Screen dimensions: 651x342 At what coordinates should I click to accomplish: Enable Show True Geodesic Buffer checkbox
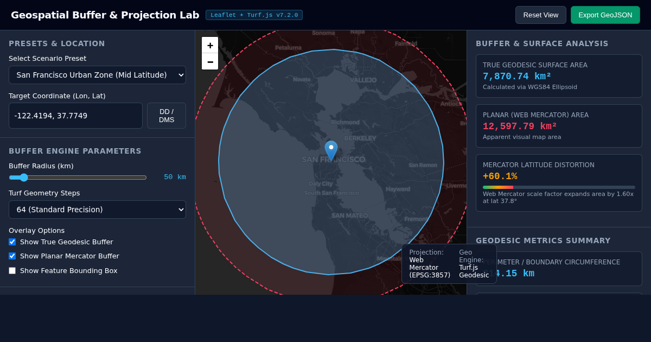click(x=12, y=242)
